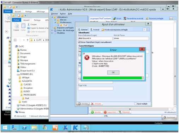
Task: Click the 'Nom d'utilisateur (Login)' field
Action: [x=95, y=38]
